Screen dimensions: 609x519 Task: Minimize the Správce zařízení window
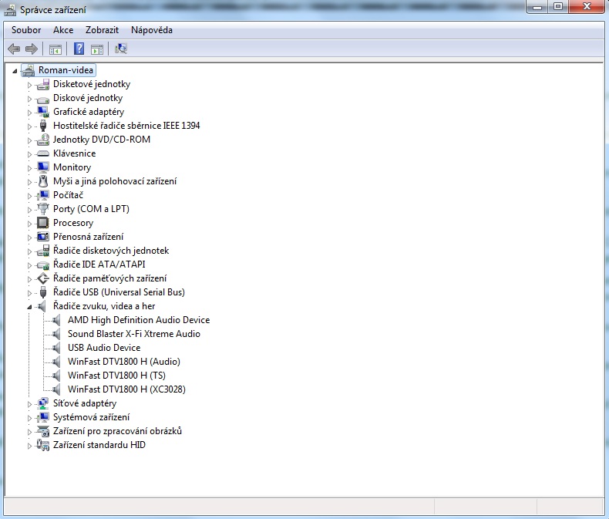tap(537, 7)
